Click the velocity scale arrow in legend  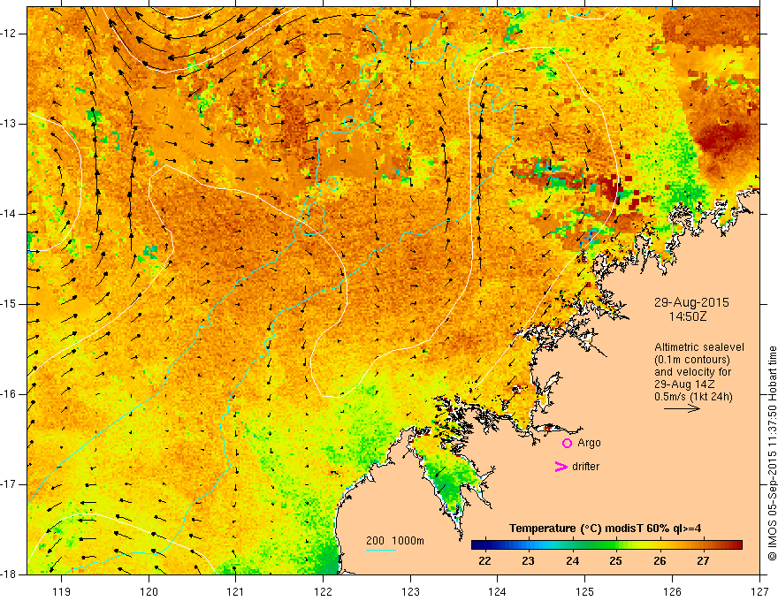tap(682, 408)
